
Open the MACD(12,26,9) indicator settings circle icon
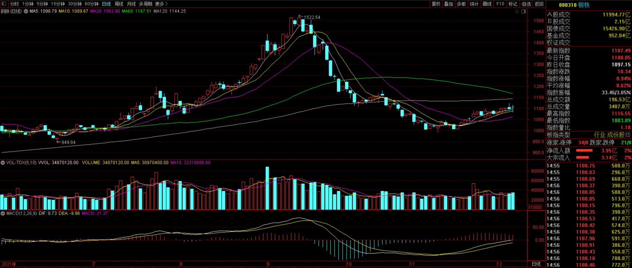[3, 213]
